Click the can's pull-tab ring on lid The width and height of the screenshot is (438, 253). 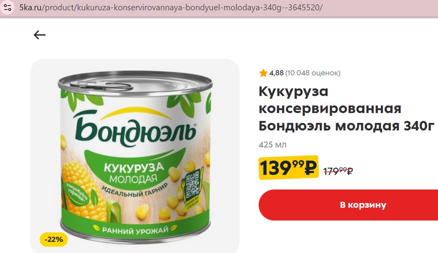(101, 85)
